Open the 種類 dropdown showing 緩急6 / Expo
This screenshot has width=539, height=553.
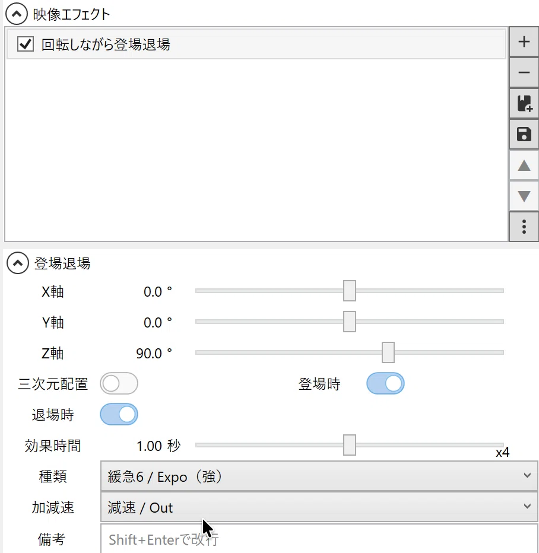[319, 476]
